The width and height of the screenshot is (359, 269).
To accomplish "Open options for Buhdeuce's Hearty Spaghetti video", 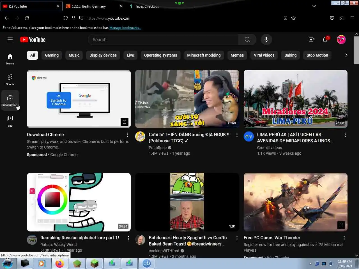I will pyautogui.click(x=237, y=238).
